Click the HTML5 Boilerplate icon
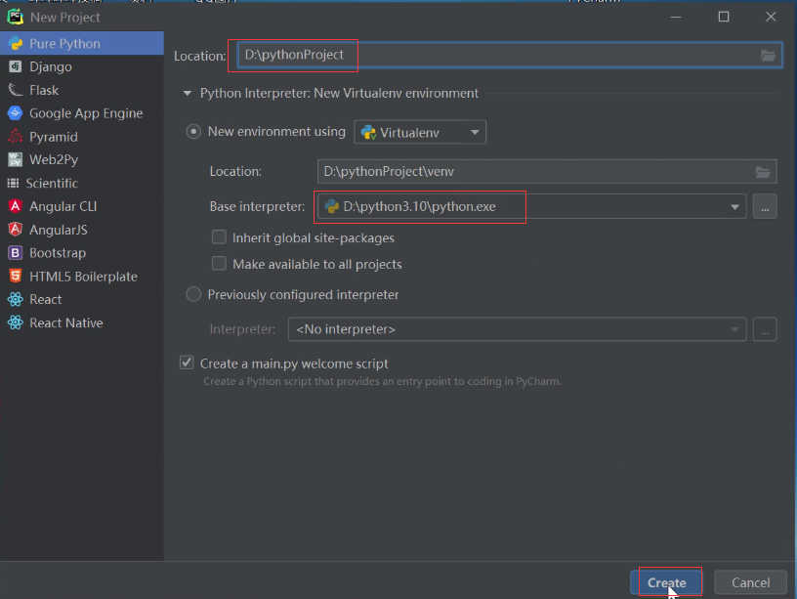Viewport: 797px width, 599px height. 15,277
